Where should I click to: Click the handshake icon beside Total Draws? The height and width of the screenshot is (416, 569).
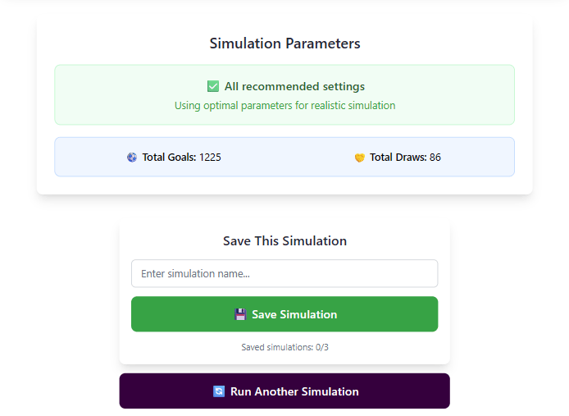pyautogui.click(x=359, y=157)
